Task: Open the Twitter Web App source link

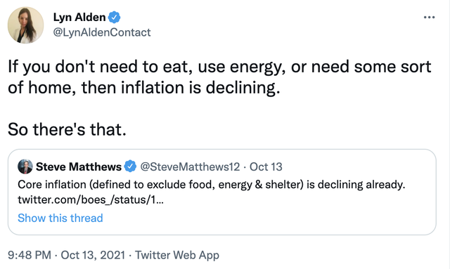Action: point(177,255)
